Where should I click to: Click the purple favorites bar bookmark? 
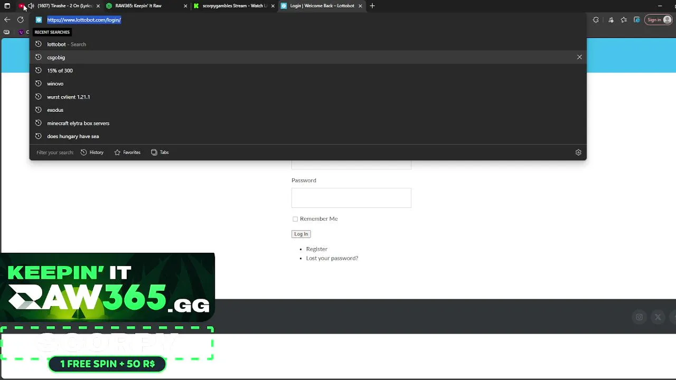click(21, 32)
